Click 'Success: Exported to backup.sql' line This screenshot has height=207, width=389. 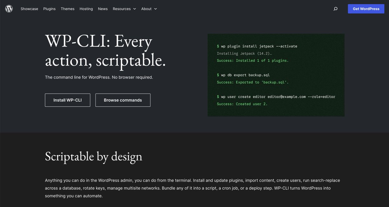coord(253,82)
